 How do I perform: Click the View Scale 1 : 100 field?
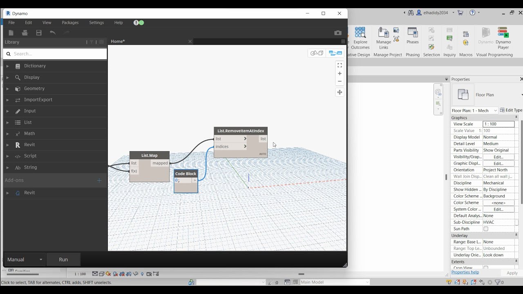[x=498, y=124]
